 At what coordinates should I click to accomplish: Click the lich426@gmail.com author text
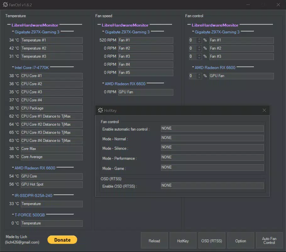22,242
